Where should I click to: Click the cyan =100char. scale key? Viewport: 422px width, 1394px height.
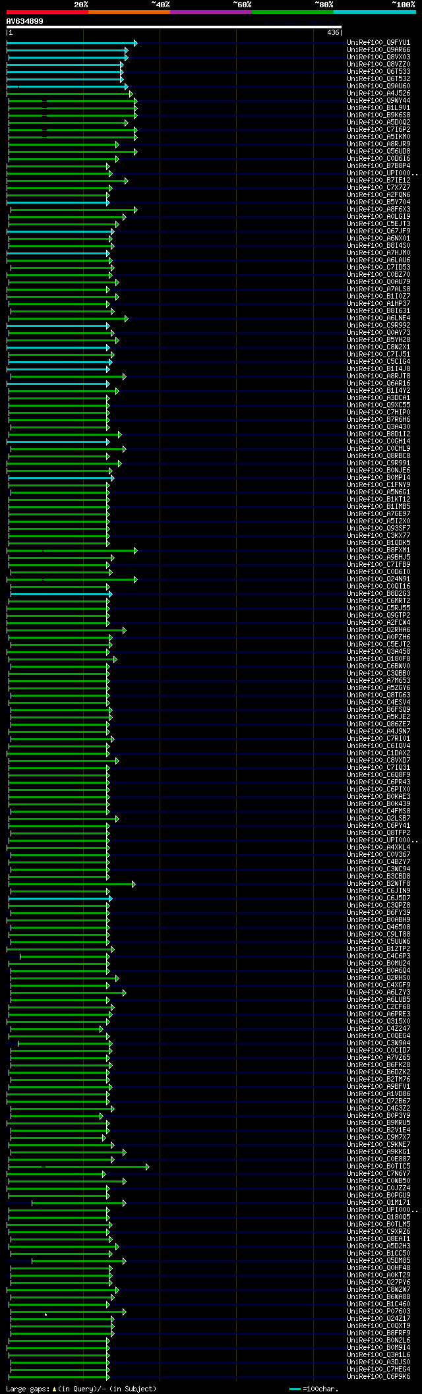point(314,1389)
